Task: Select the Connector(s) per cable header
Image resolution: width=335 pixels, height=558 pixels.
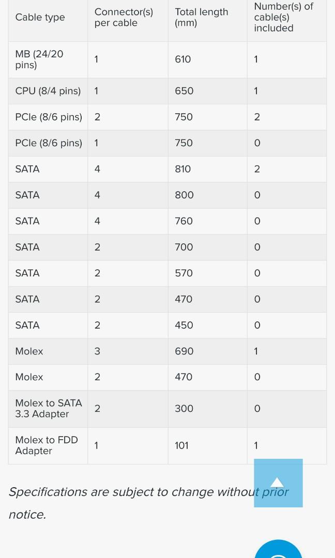Action: (x=124, y=17)
